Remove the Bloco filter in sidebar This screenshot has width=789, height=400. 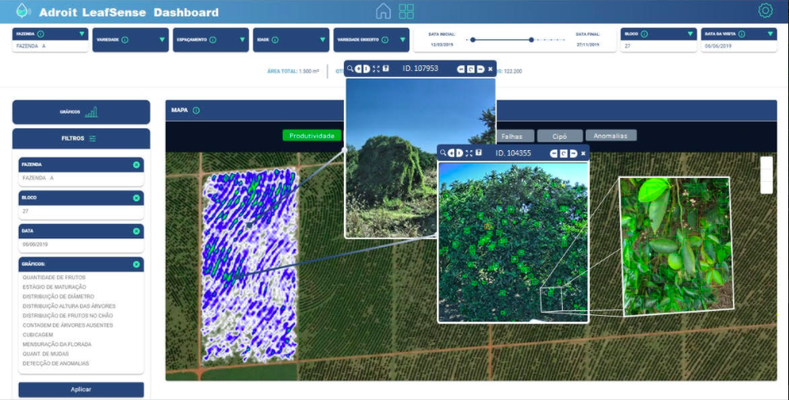click(136, 198)
